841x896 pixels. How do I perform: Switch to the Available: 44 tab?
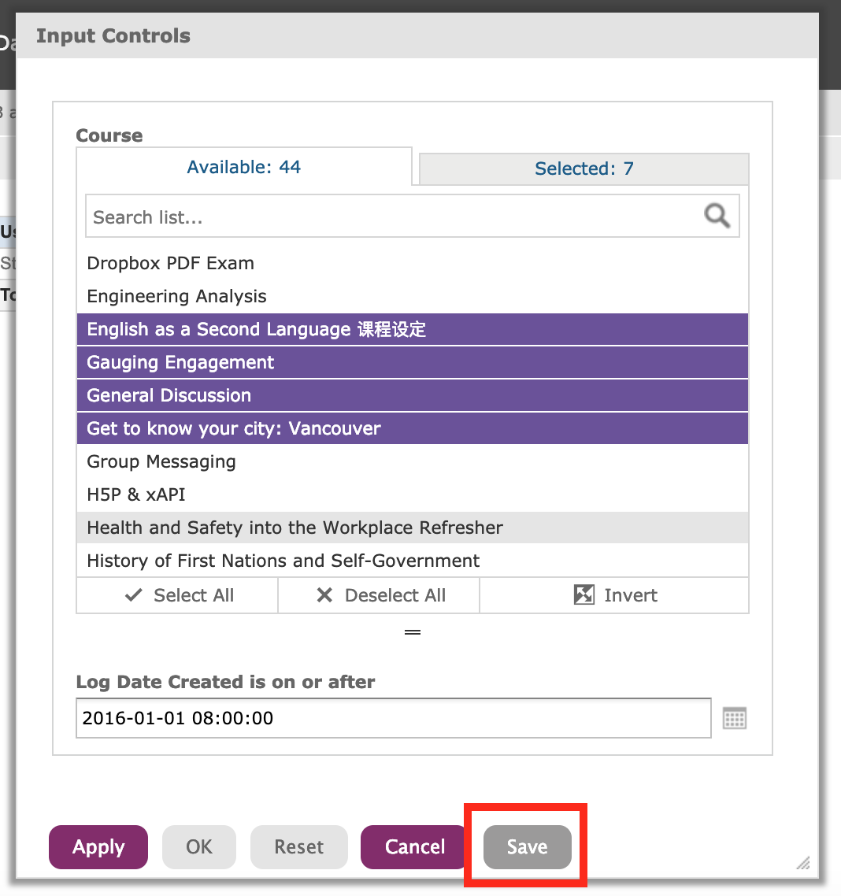pos(244,167)
